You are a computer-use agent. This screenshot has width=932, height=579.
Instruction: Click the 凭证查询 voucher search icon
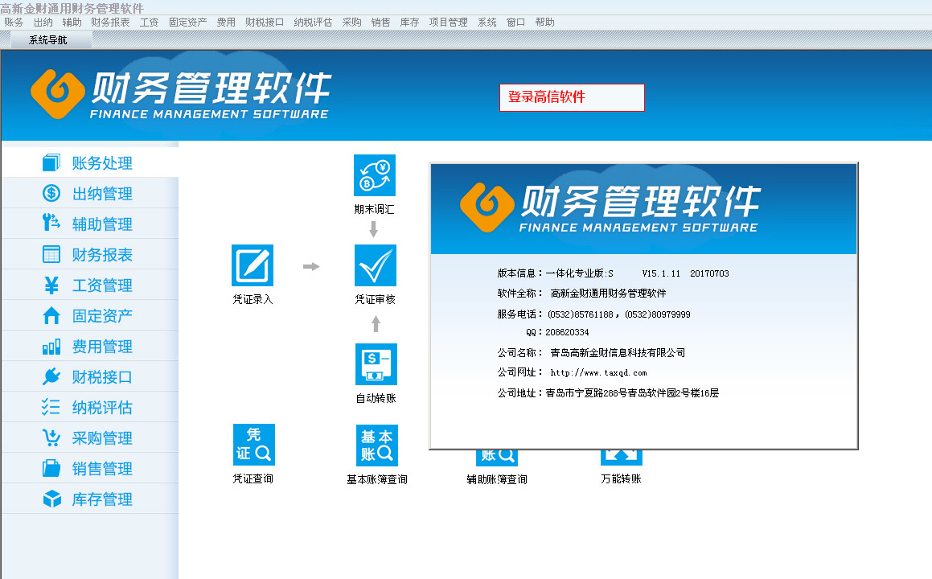[x=253, y=445]
